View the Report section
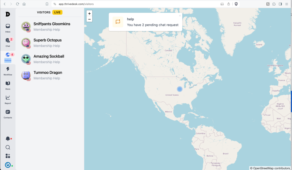The image size is (292, 170). click(x=8, y=100)
